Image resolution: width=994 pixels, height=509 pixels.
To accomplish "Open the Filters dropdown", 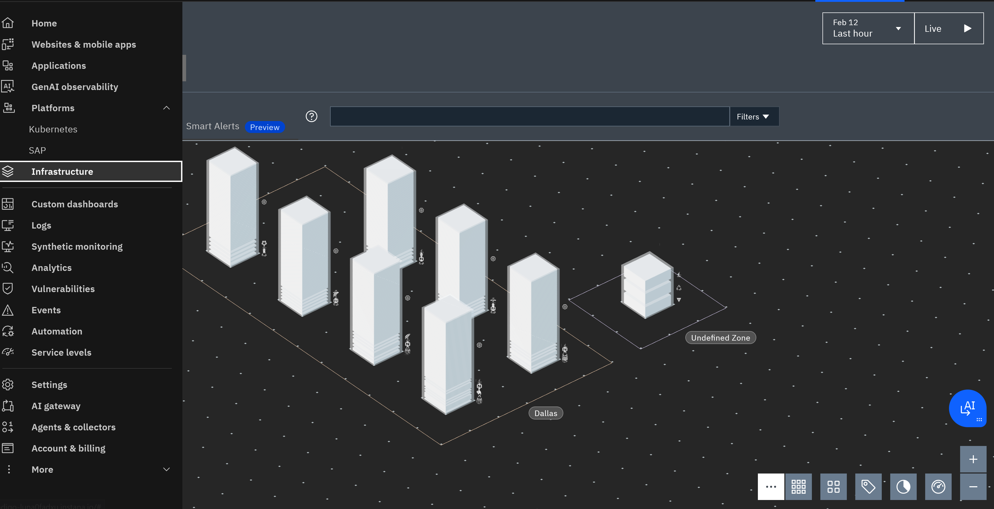I will click(754, 117).
